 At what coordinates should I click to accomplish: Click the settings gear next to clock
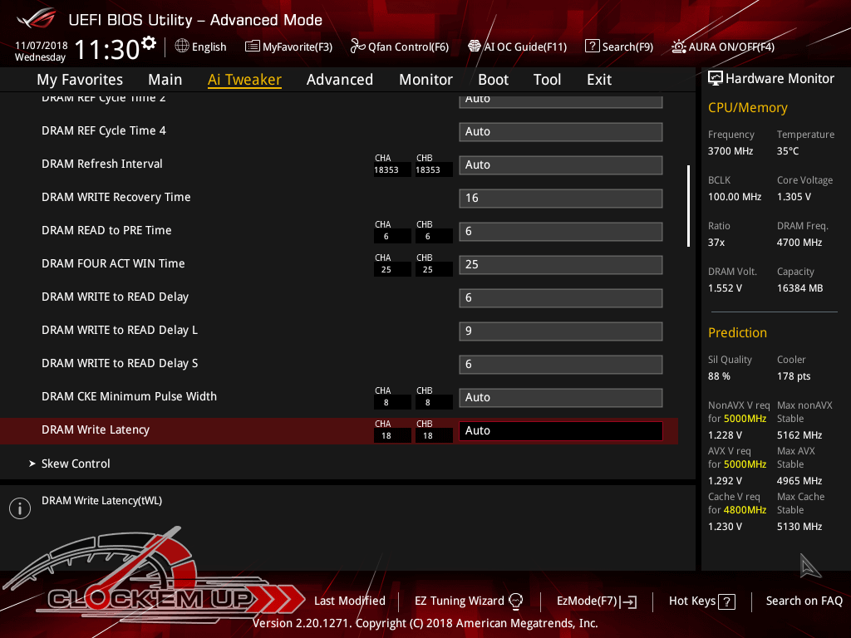coord(149,42)
